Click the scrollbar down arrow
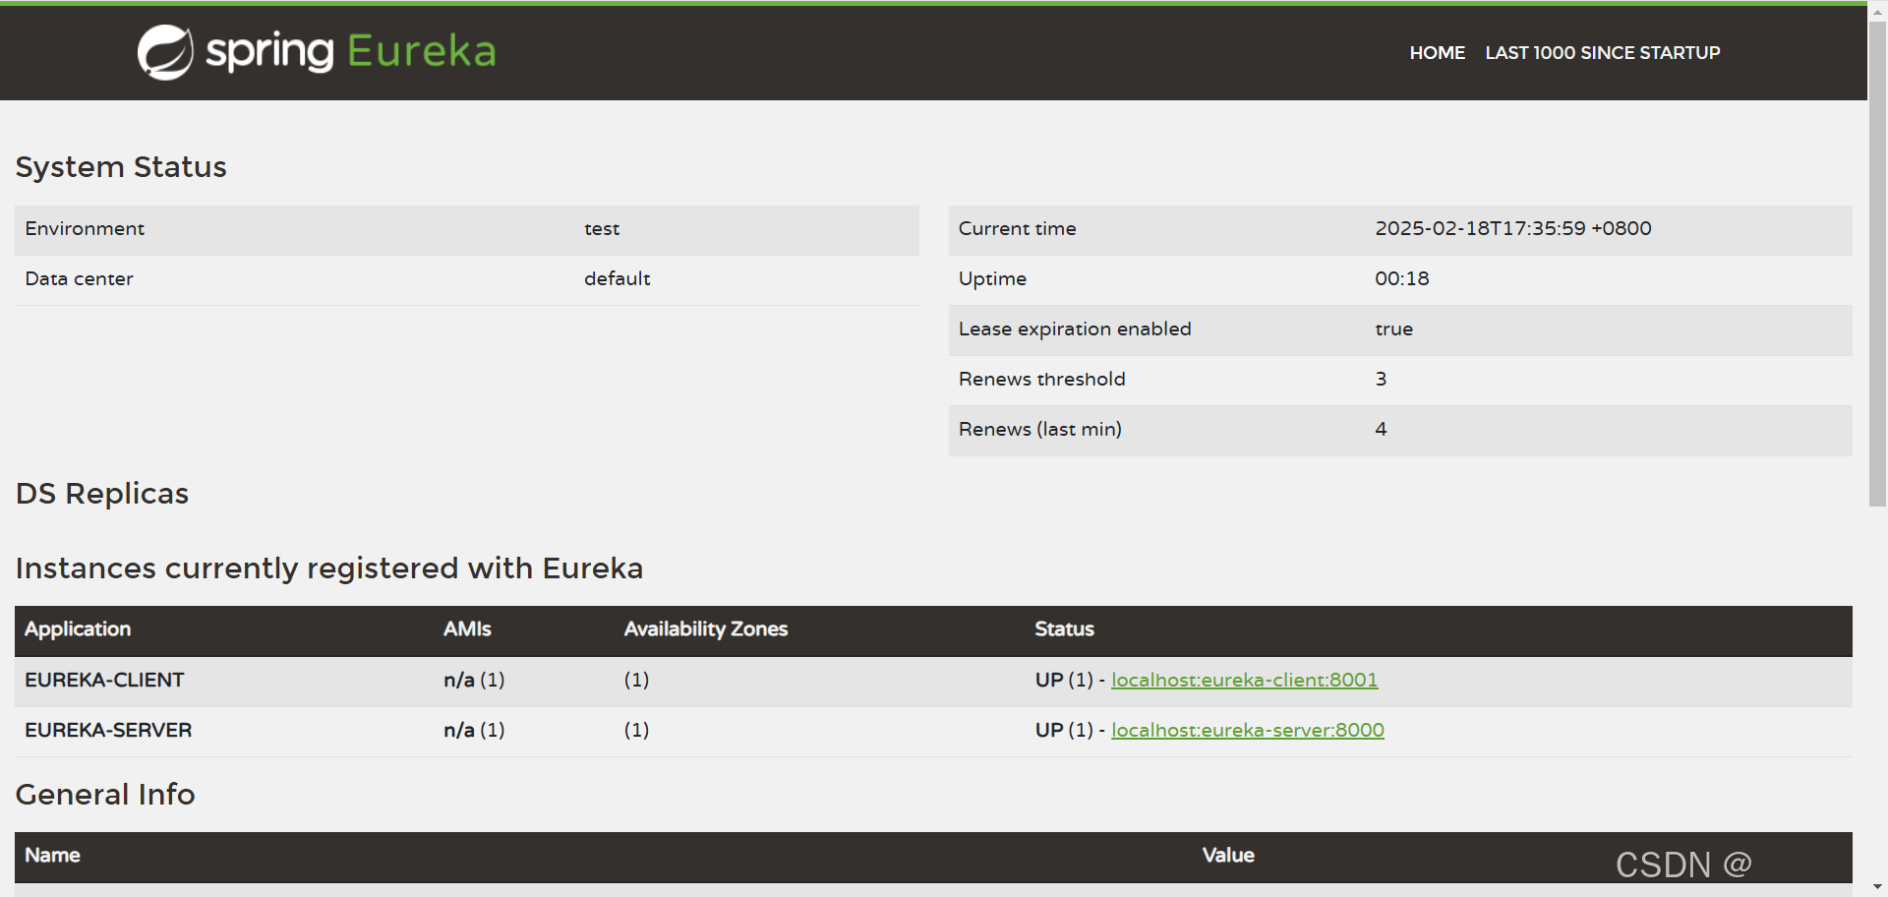Image resolution: width=1888 pixels, height=897 pixels. pyautogui.click(x=1877, y=887)
